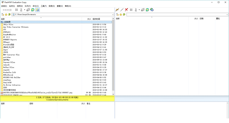Open the left transfer queue dropdown arrow
The width and height of the screenshot is (229, 123).
tap(25, 10)
